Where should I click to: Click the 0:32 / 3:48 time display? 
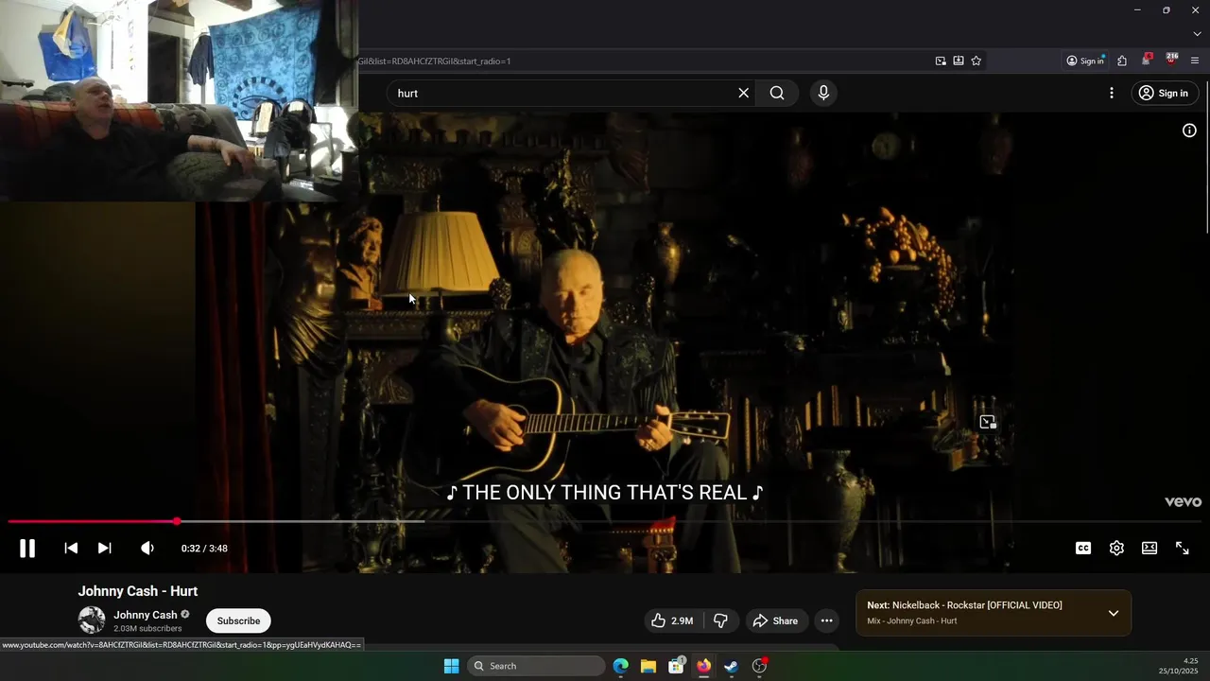[204, 549]
